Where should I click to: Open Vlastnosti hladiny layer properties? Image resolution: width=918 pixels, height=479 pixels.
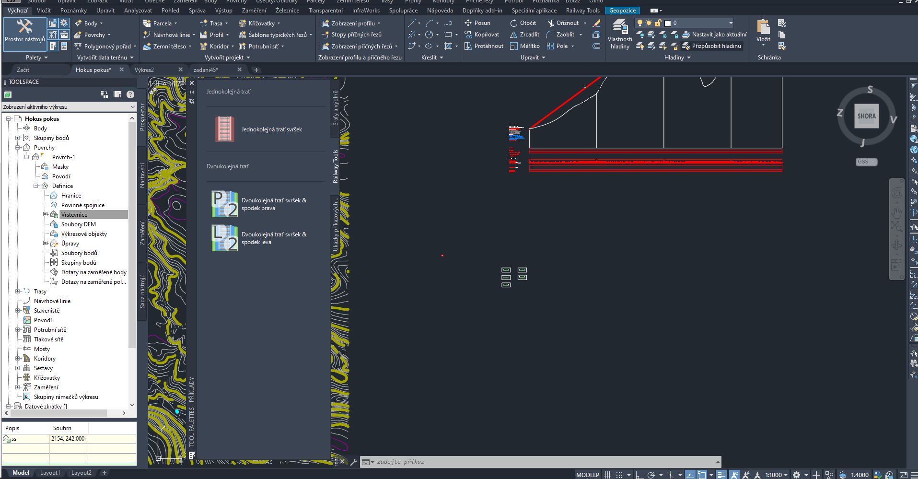tap(620, 34)
